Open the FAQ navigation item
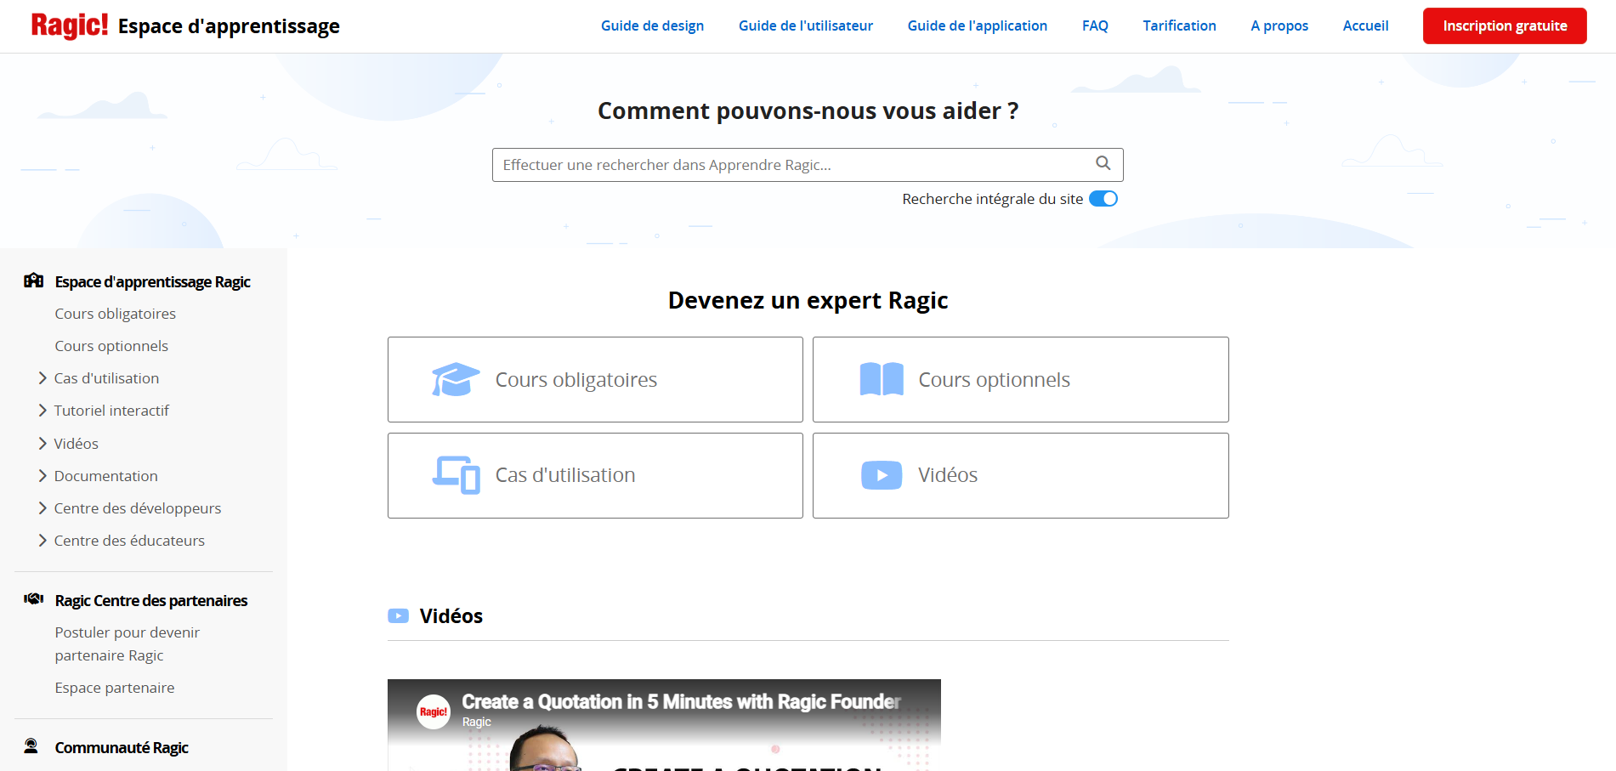Viewport: 1616px width, 771px height. point(1094,26)
